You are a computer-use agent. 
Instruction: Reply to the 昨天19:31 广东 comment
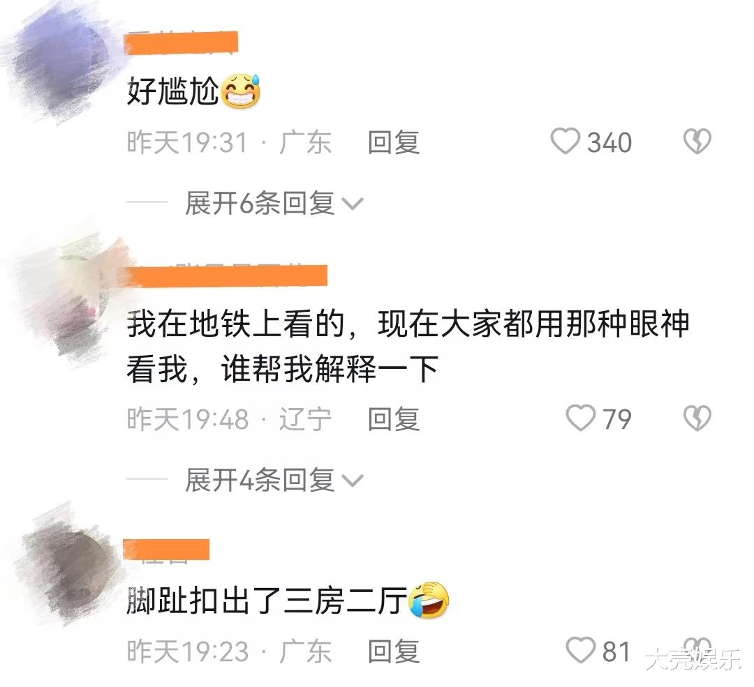394,142
